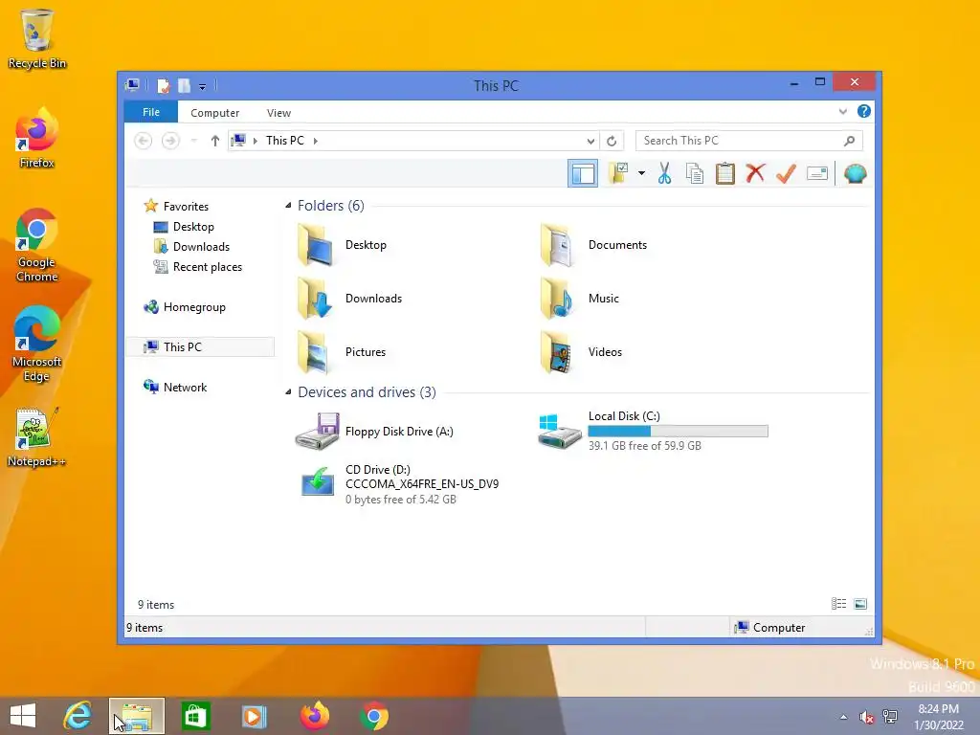This screenshot has width=980, height=735.
Task: Switch to Details view via status bar icon
Action: (838, 604)
